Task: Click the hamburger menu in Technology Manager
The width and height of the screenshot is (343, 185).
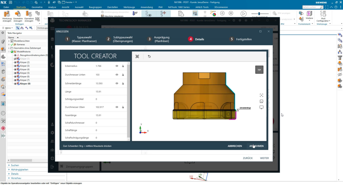Action: [x=52, y=29]
